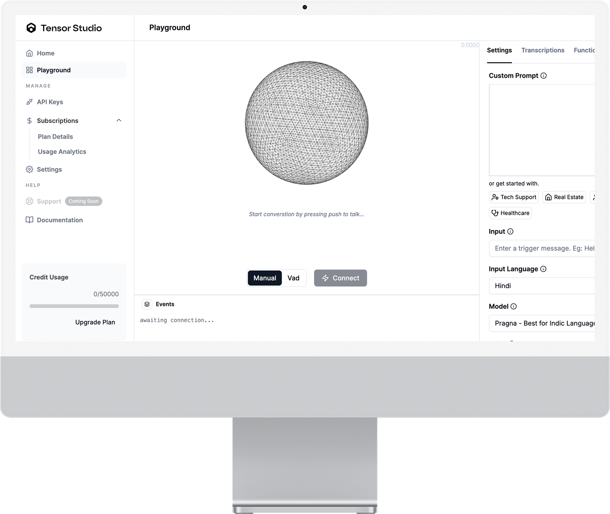Click the Settings gear icon in sidebar
This screenshot has width=610, height=514.
29,169
